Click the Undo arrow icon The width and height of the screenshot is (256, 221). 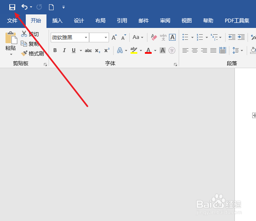(25, 7)
